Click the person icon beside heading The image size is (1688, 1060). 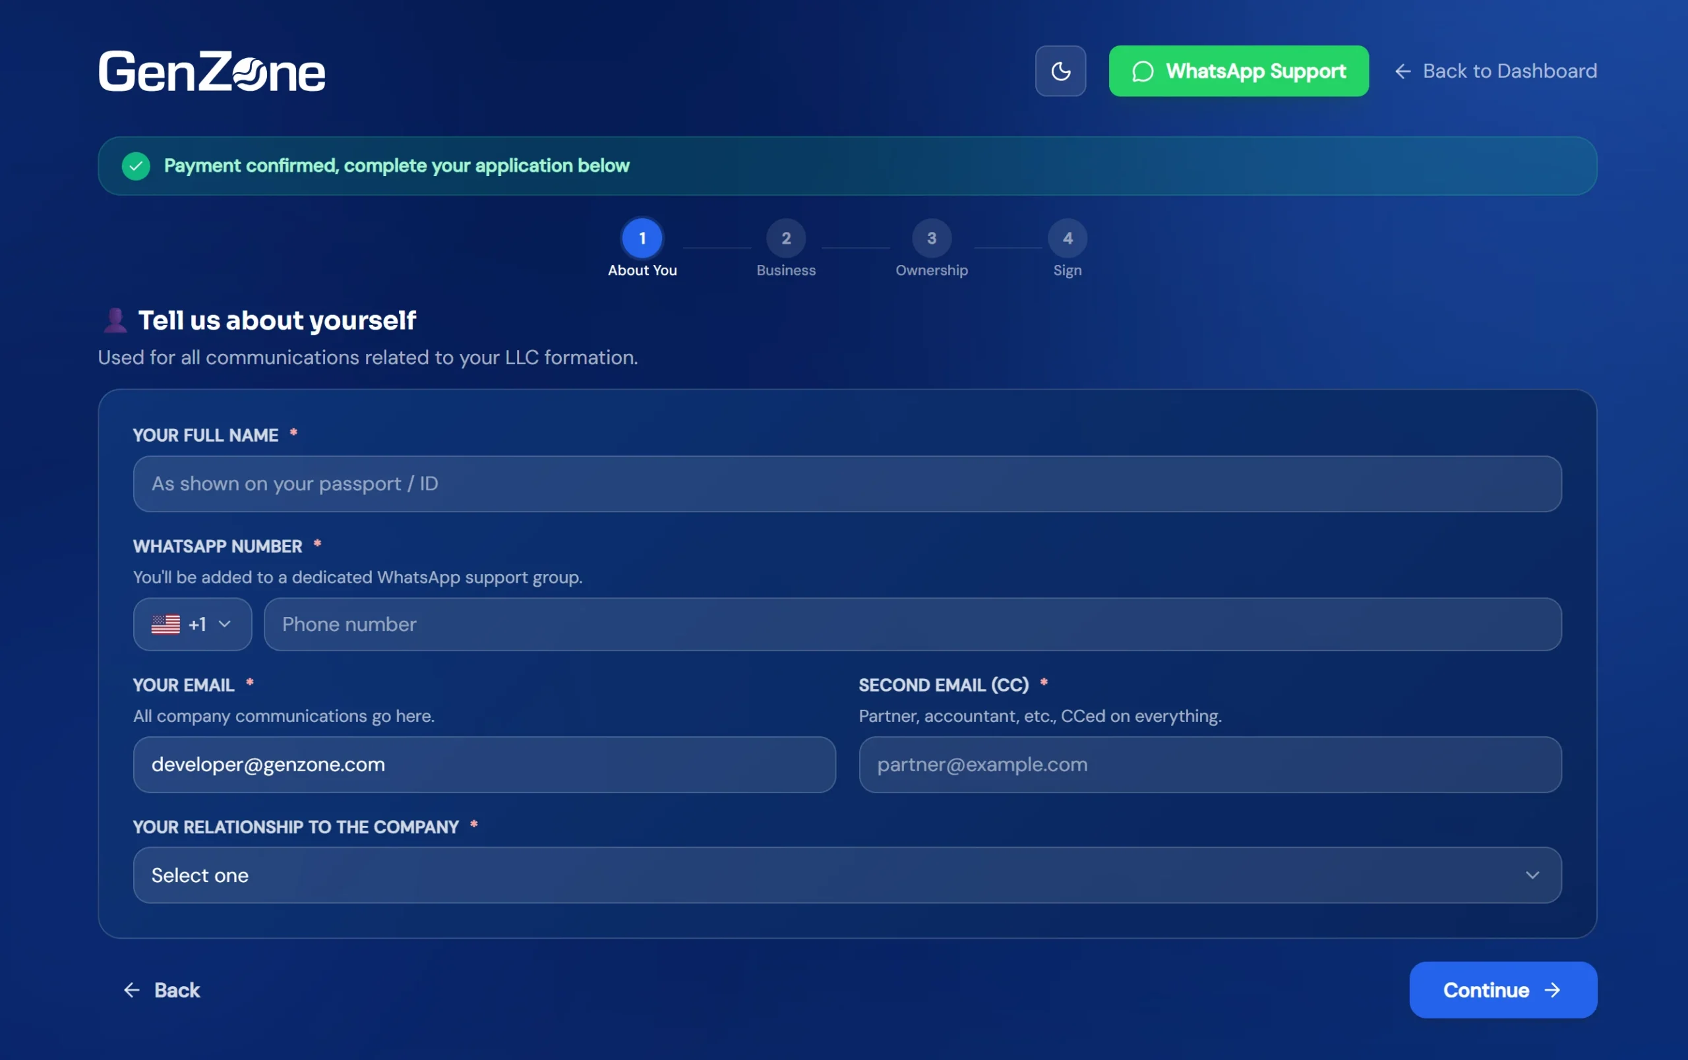coord(115,320)
